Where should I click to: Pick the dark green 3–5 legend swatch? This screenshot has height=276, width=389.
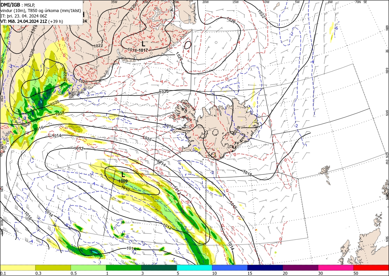159,267
